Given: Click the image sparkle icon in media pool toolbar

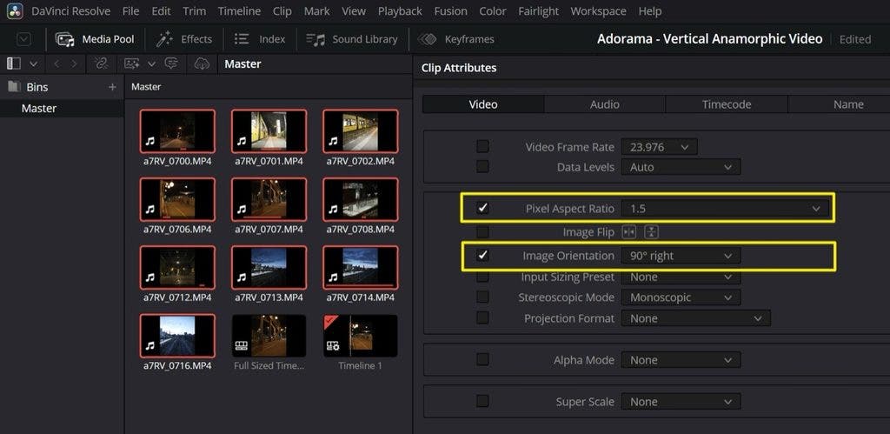Looking at the screenshot, I should click(x=132, y=63).
